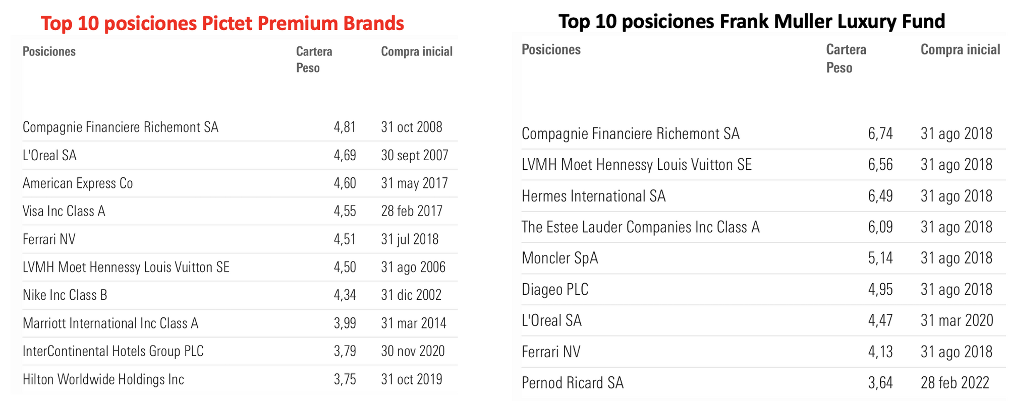Click the 6,74 weight value
The height and width of the screenshot is (401, 1009).
coord(880,133)
